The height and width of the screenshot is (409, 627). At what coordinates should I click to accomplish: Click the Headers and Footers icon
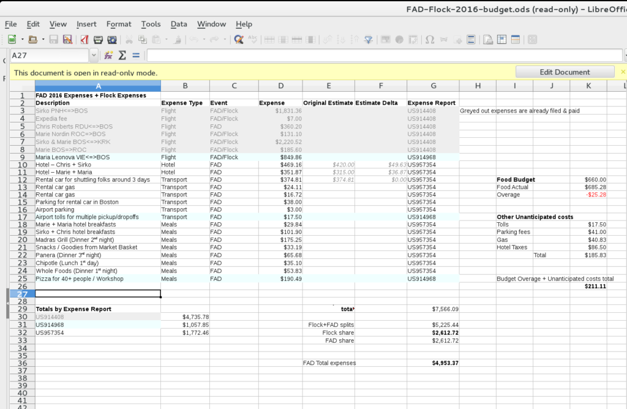[x=471, y=40]
